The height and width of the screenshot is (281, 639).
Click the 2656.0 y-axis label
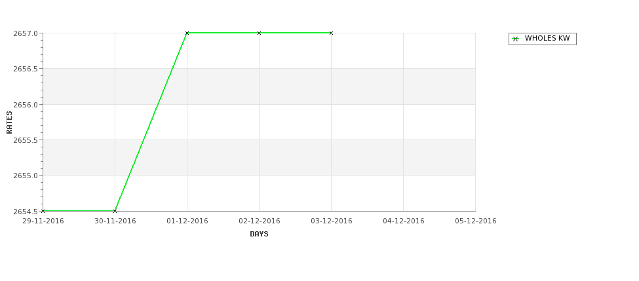26,105
